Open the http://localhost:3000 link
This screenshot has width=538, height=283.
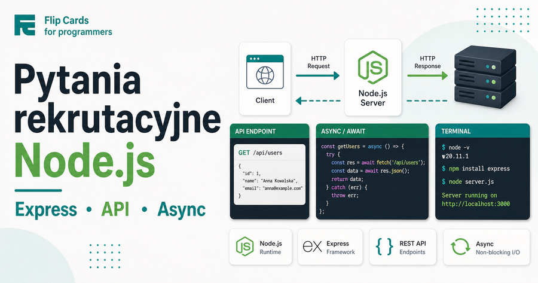point(476,203)
